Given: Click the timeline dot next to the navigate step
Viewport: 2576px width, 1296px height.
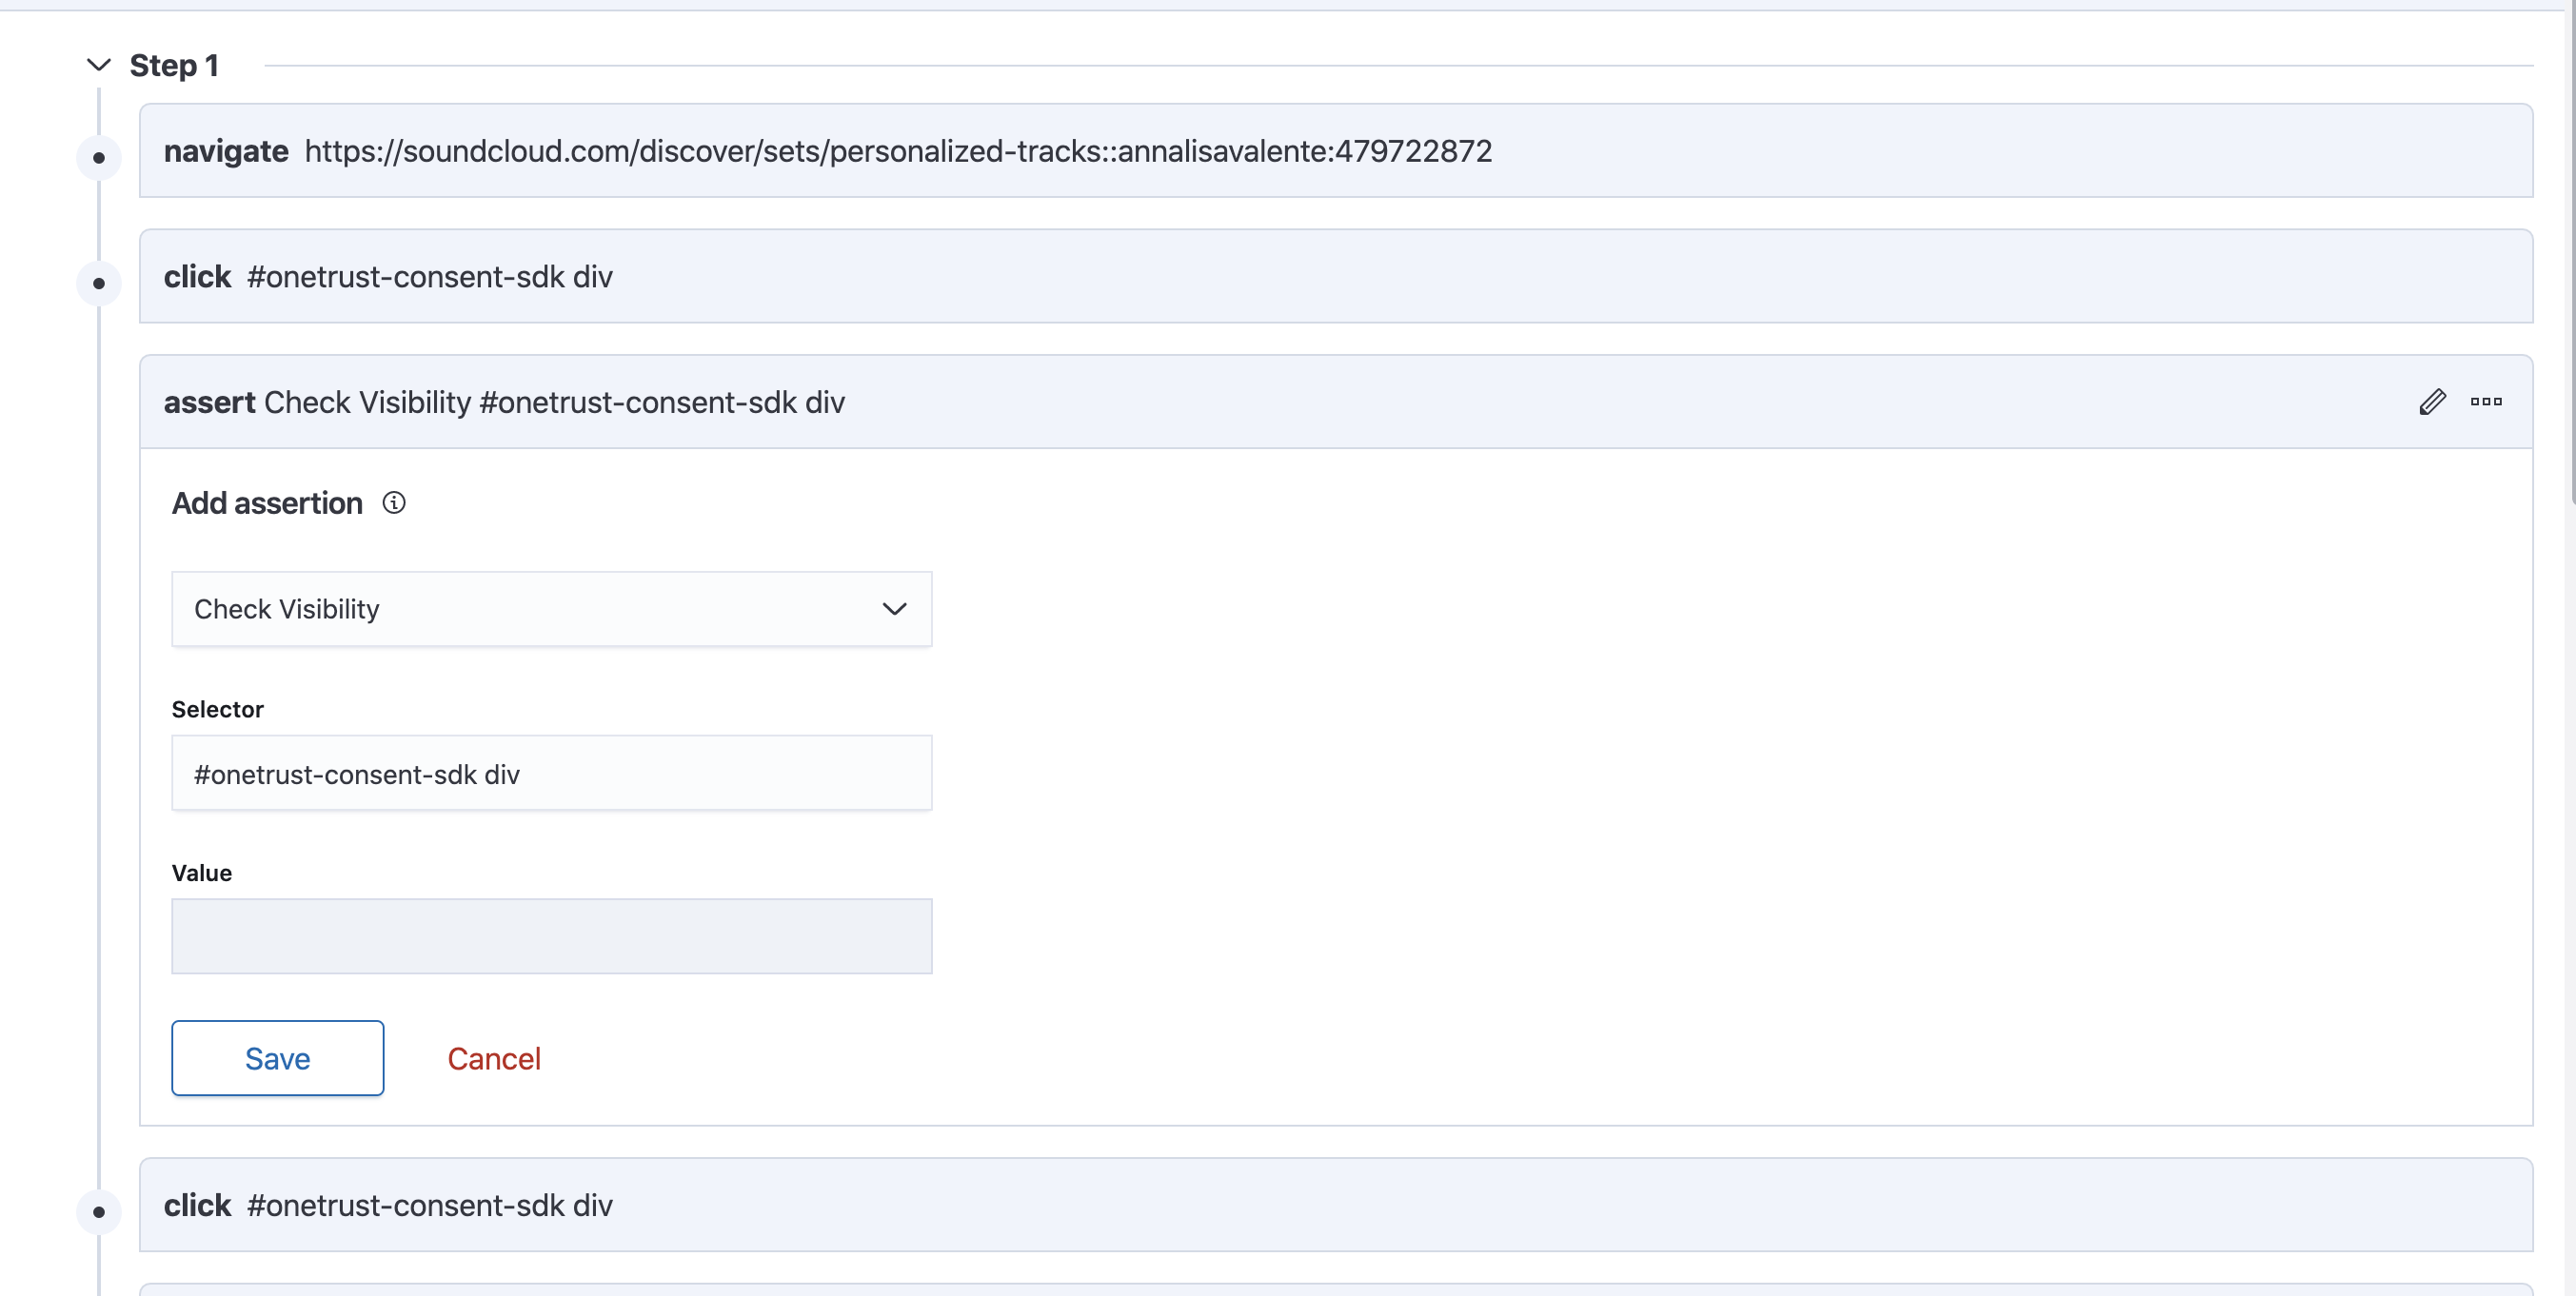Looking at the screenshot, I should [x=98, y=156].
